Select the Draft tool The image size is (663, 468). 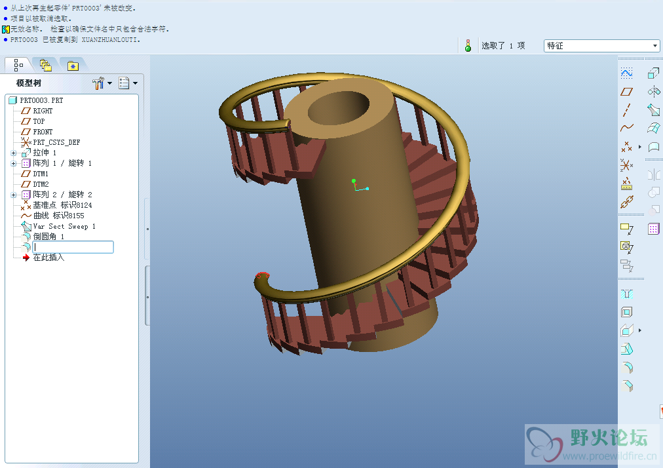point(626,349)
